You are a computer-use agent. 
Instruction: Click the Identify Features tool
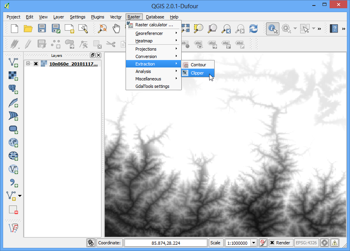pyautogui.click(x=273, y=29)
